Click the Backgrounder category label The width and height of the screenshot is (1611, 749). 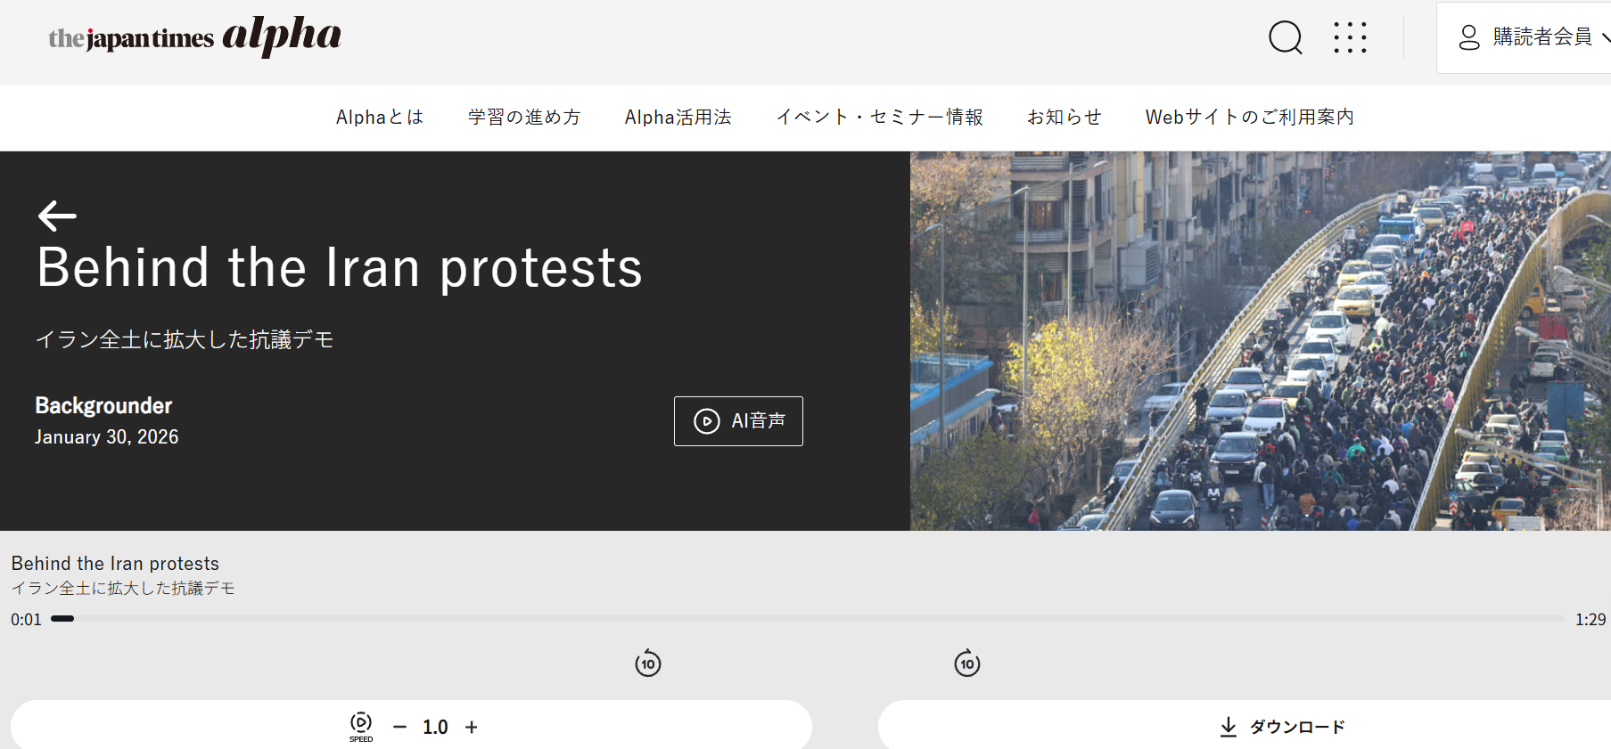[103, 406]
